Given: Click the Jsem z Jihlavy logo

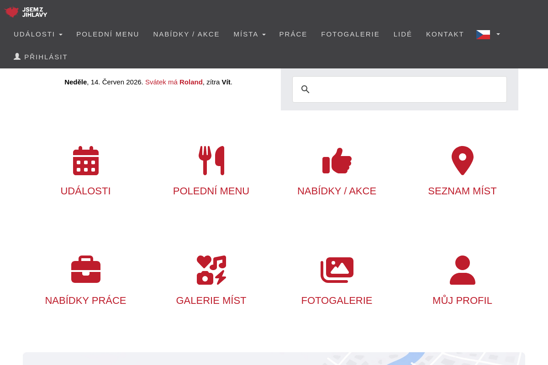Looking at the screenshot, I should pyautogui.click(x=26, y=12).
